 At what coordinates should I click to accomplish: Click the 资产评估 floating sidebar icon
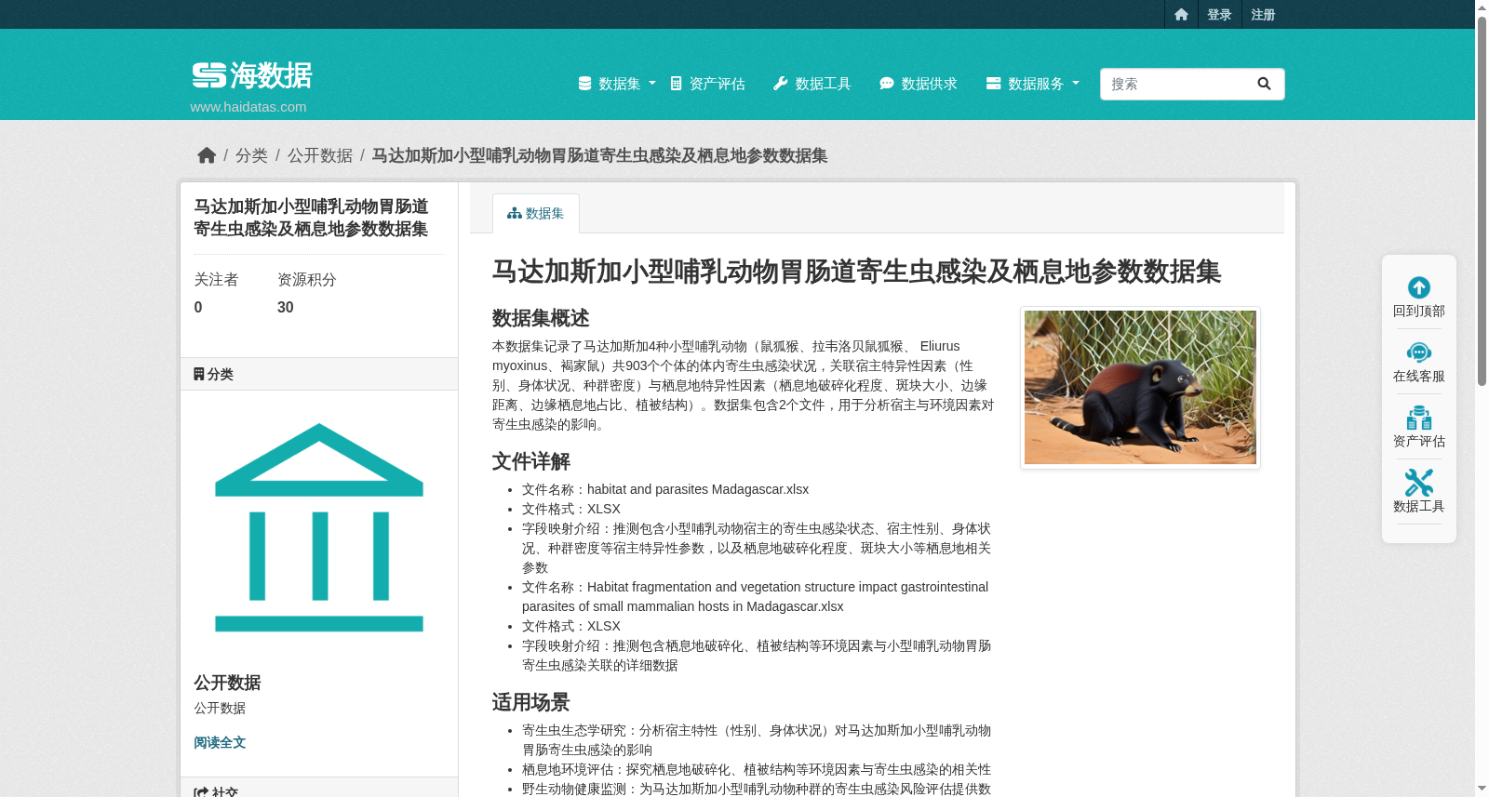pos(1419,418)
